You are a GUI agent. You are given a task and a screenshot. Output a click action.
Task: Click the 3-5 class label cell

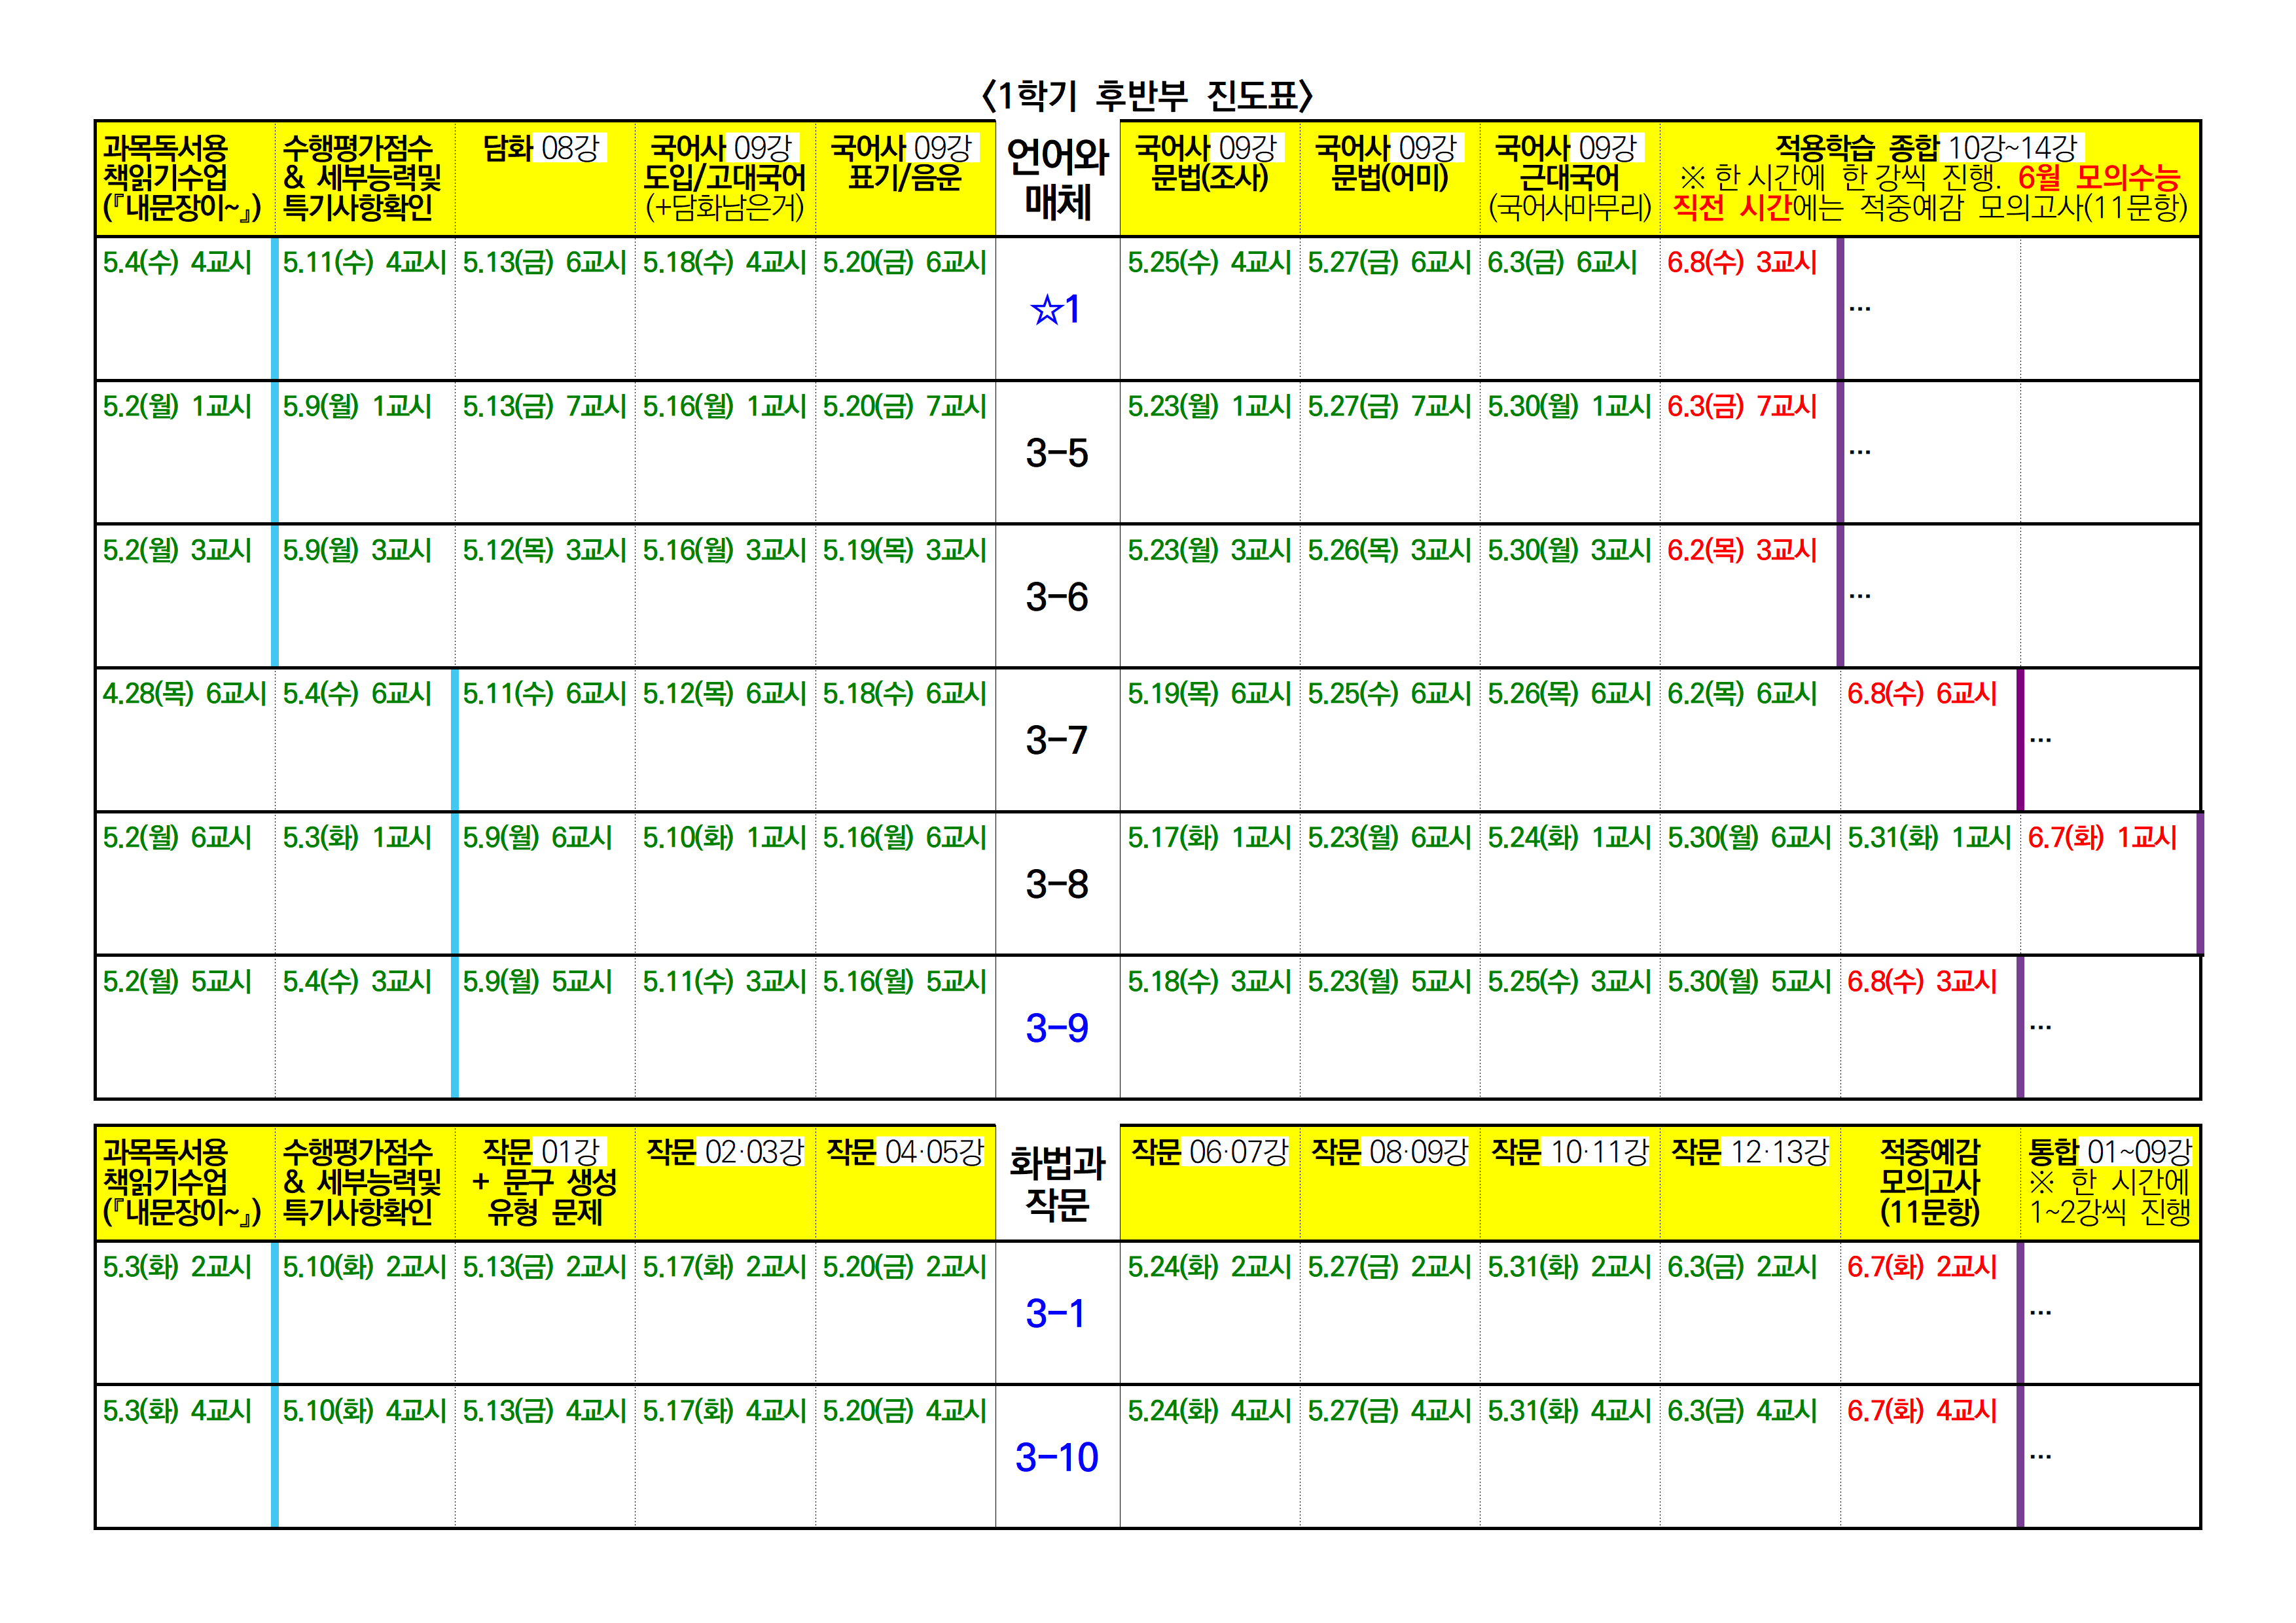click(x=1057, y=453)
